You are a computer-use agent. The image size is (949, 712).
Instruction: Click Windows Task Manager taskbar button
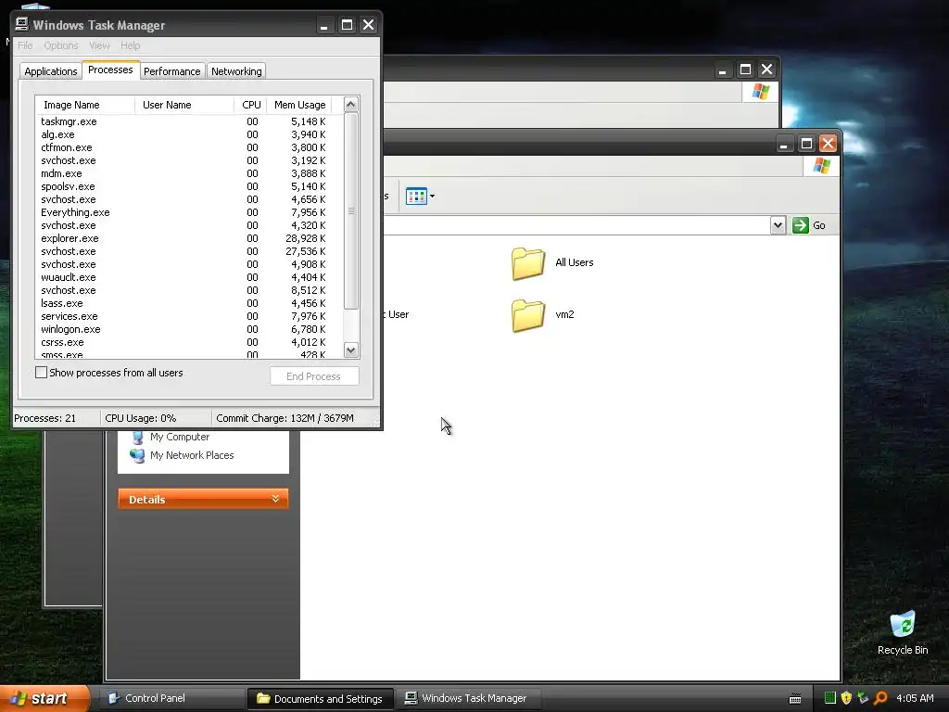pos(468,698)
